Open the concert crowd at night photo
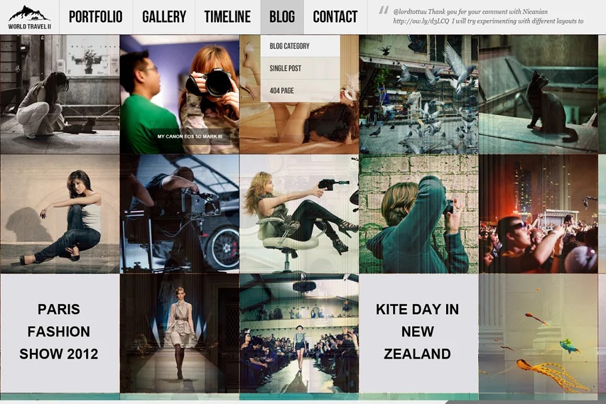The image size is (606, 404). pos(538,214)
